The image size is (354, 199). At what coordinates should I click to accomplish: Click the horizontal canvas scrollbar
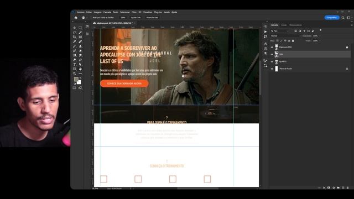[197, 188]
